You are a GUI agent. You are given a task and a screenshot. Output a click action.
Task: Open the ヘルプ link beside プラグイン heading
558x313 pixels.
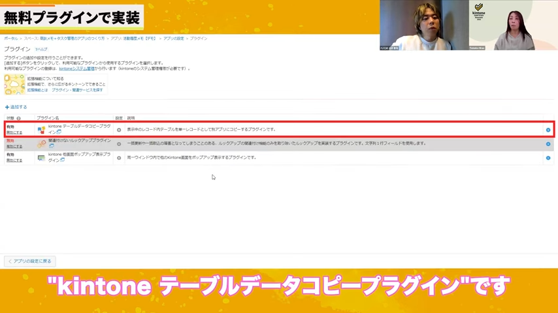pyautogui.click(x=41, y=50)
